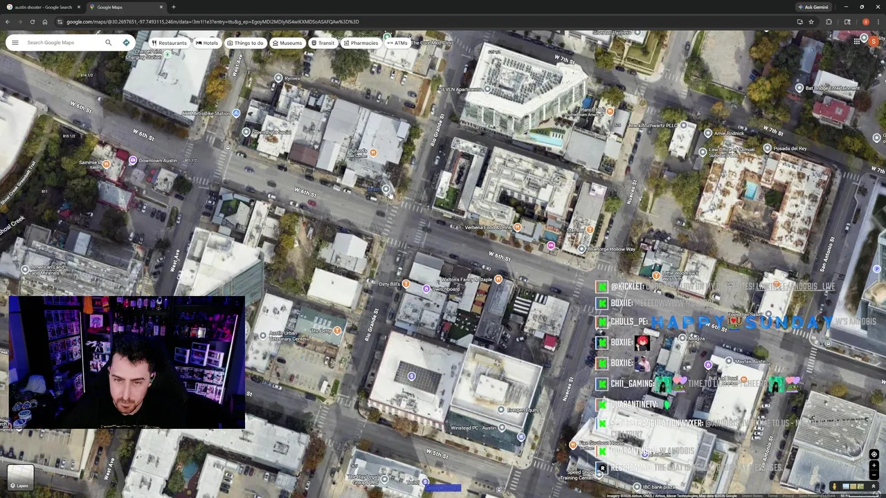Viewport: 886px width, 498px height.
Task: Click the Bat Bridge Entertainment pin
Action: pyautogui.click(x=799, y=88)
